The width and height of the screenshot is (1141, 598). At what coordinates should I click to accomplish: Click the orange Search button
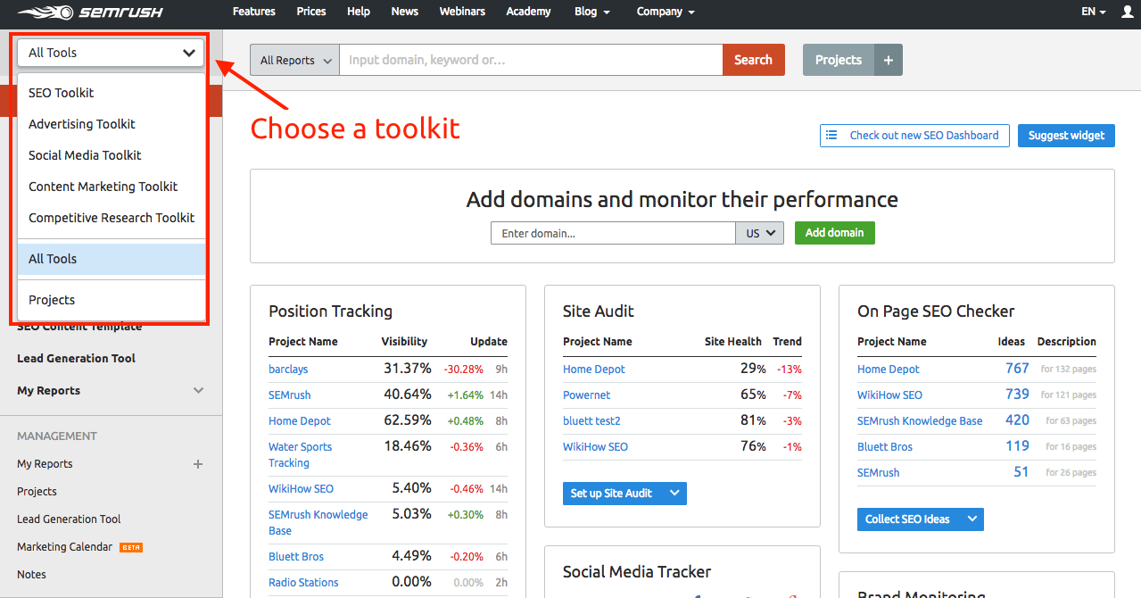[x=754, y=60]
